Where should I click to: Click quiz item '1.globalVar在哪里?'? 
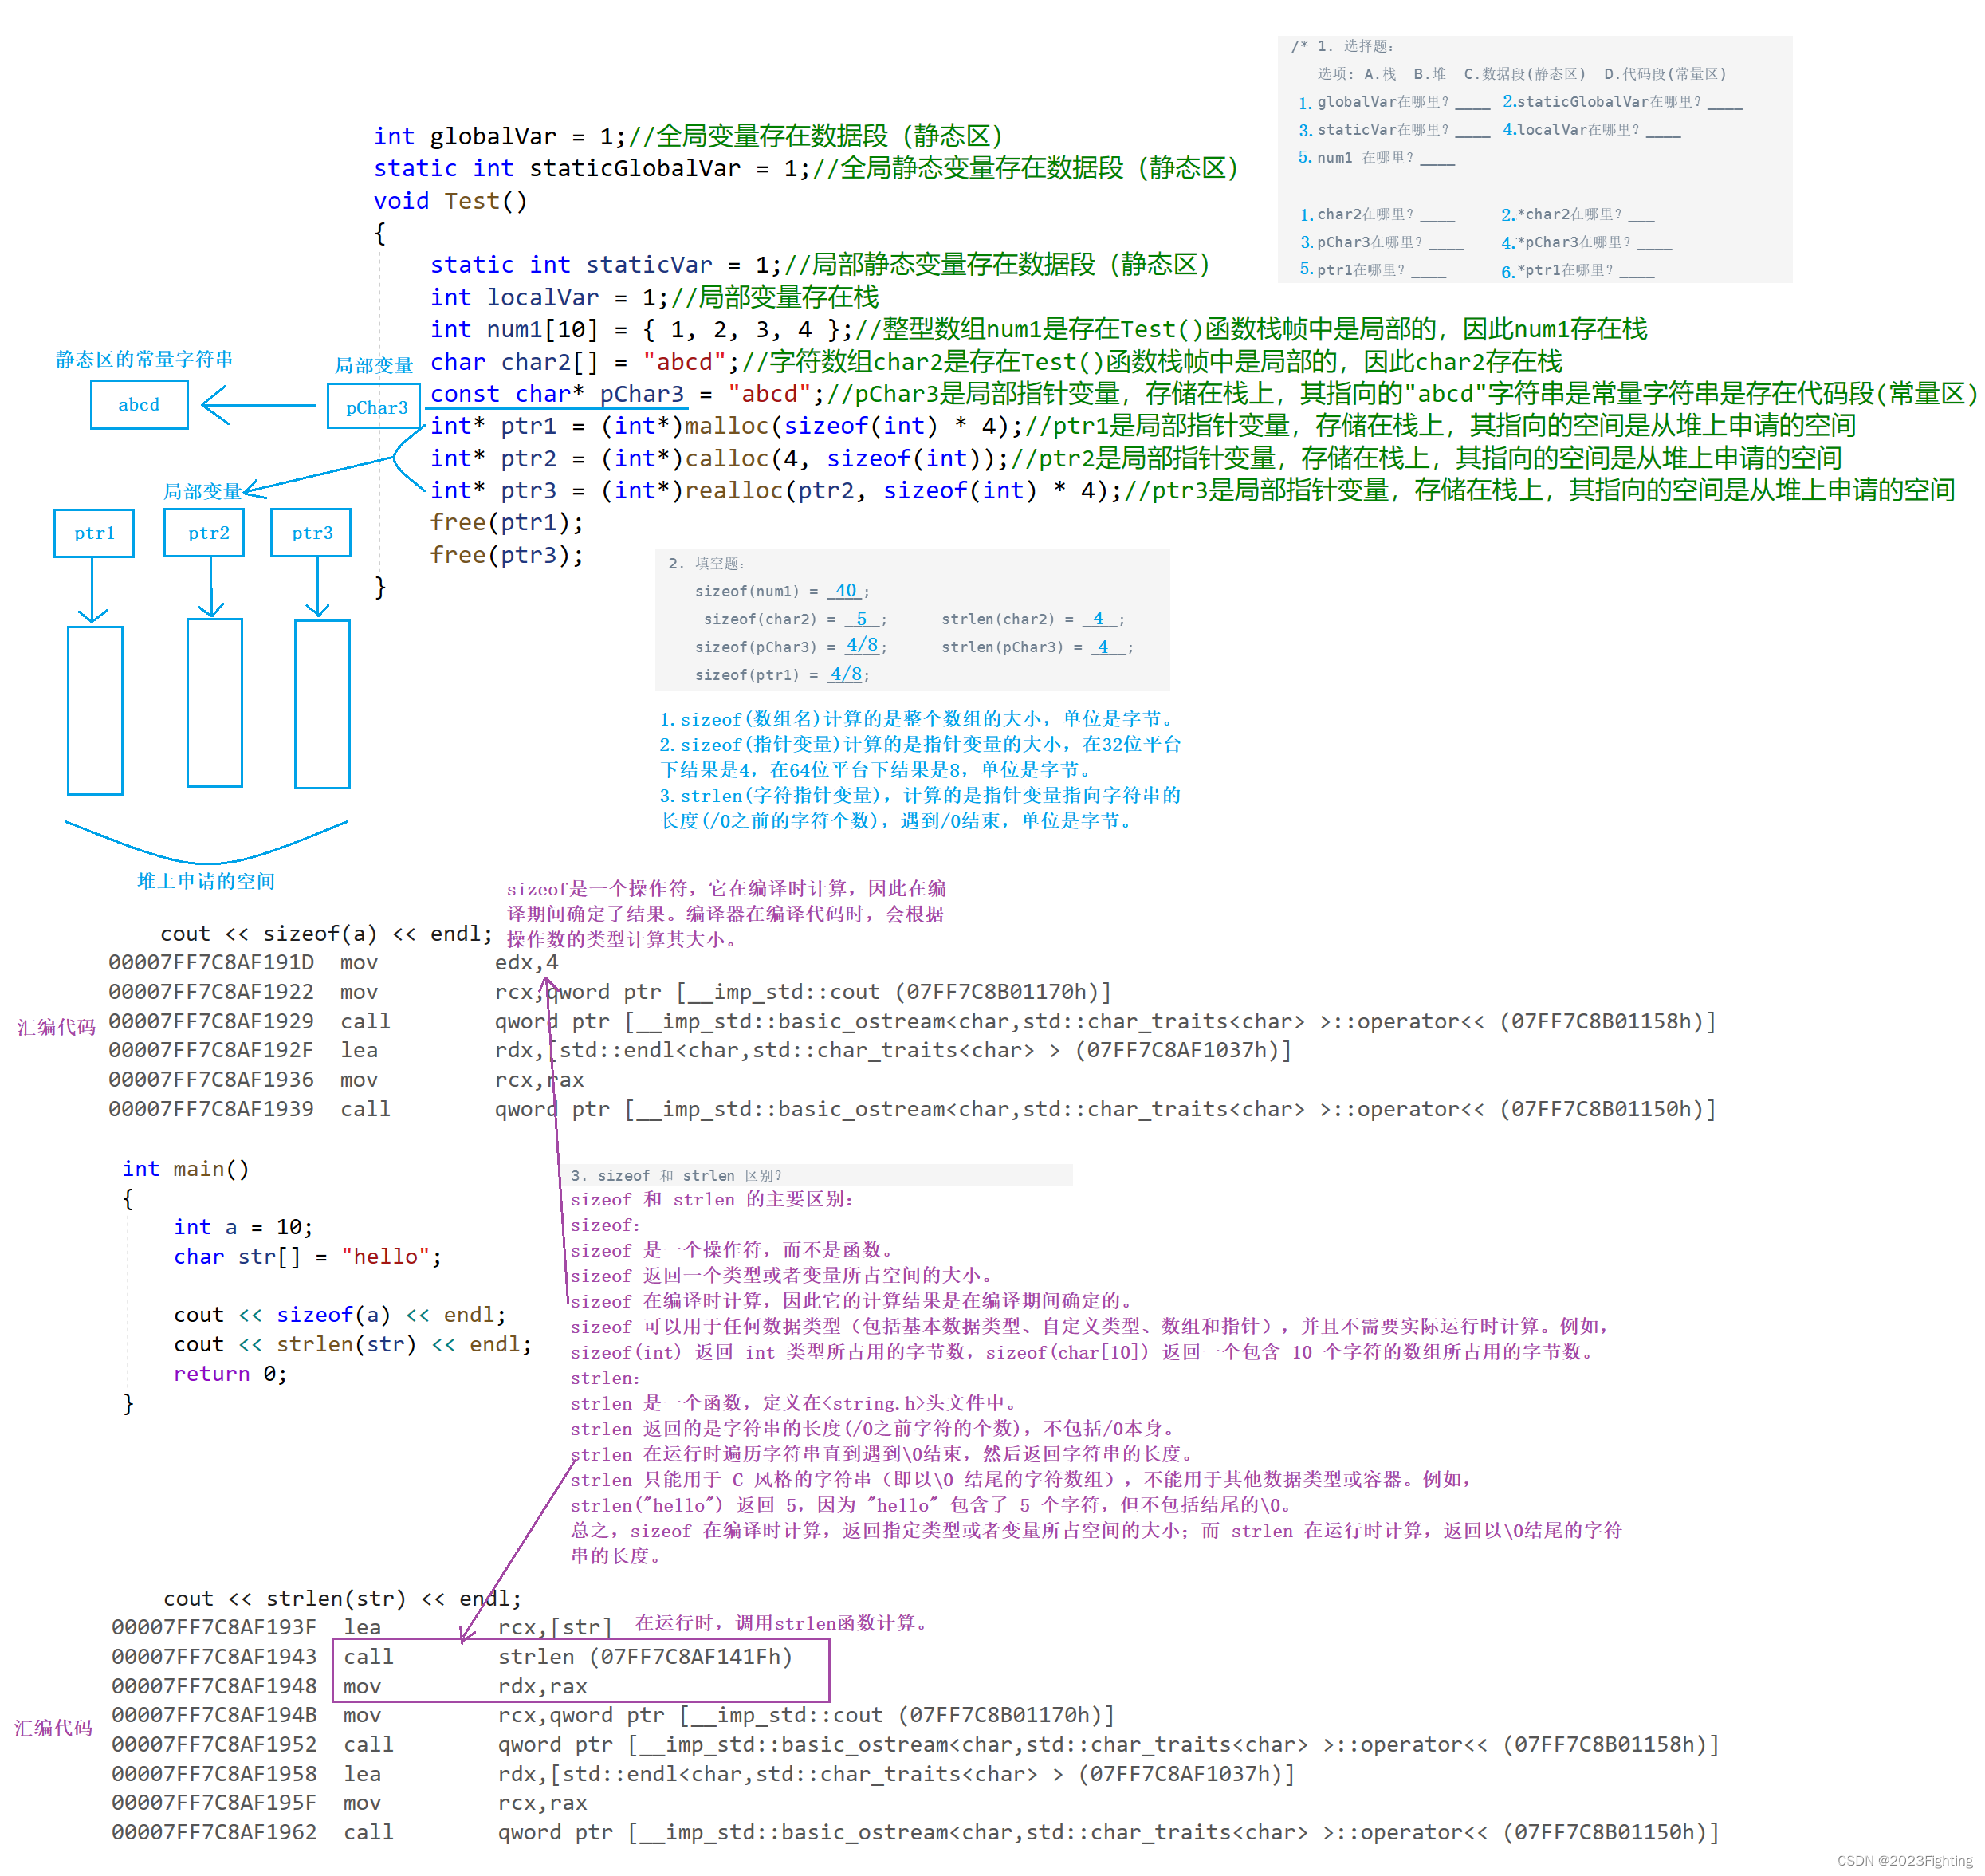point(1394,102)
